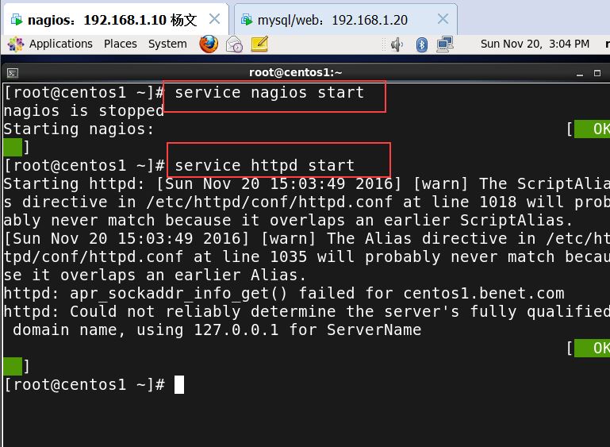Close the mysql/web 192.168.1.20 tab
Screen dimensions: 610x447
443,19
